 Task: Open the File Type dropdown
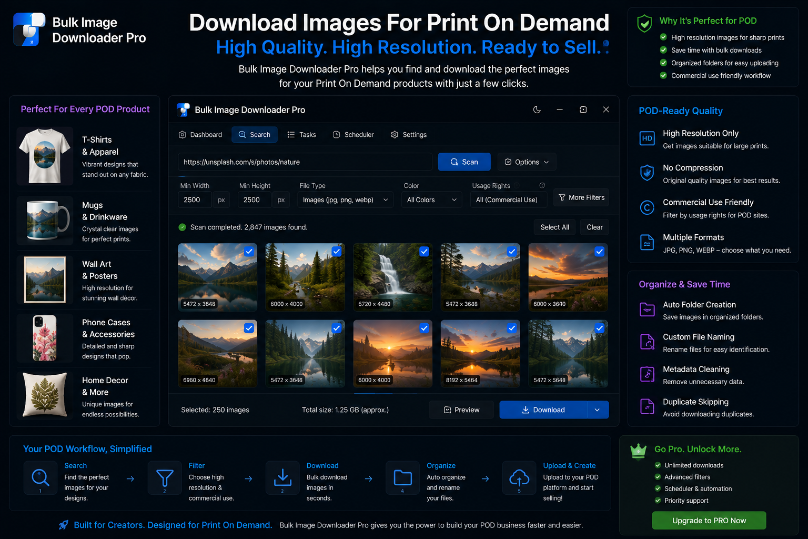[x=345, y=200]
